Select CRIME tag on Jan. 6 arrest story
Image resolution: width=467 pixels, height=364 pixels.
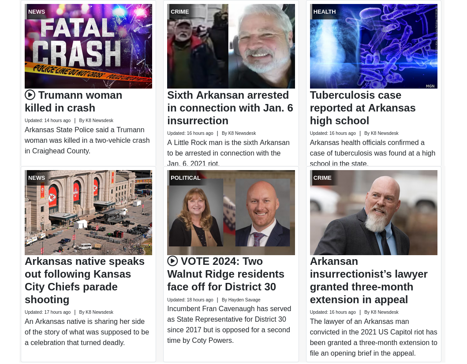pyautogui.click(x=179, y=11)
